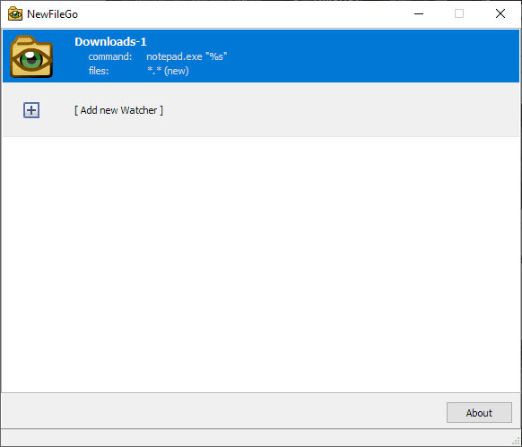Minimize the NewFileGo window
Image resolution: width=522 pixels, height=447 pixels.
pyautogui.click(x=419, y=14)
